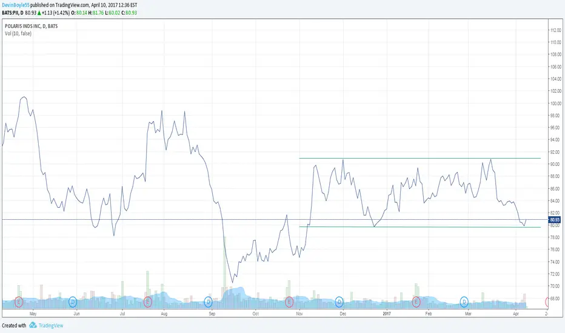565x333 pixels.
Task: Open the DevinBoyle55 author profile link
Action: 16,5
